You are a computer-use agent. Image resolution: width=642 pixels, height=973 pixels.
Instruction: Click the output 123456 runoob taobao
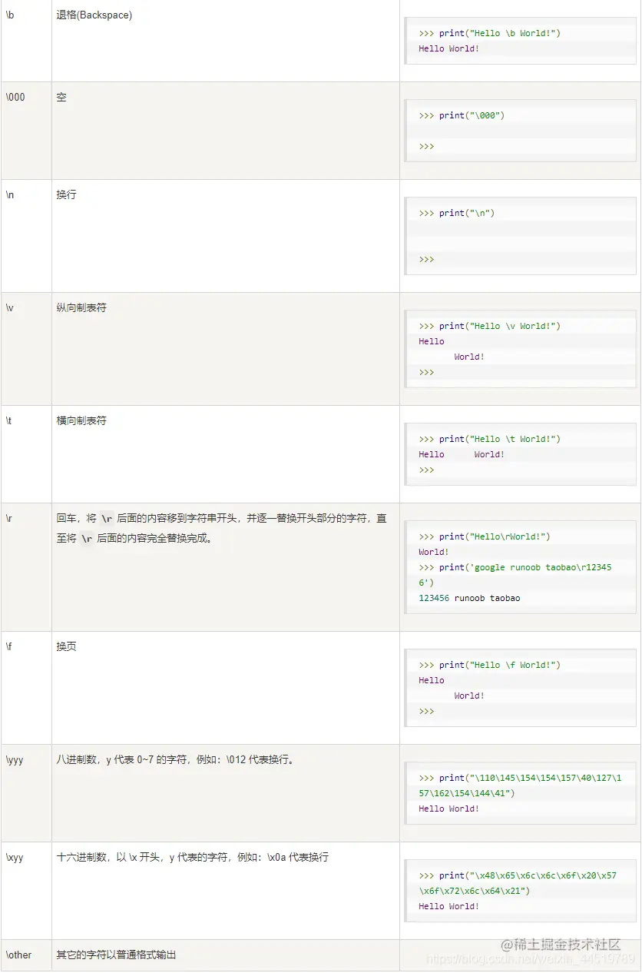tap(469, 598)
